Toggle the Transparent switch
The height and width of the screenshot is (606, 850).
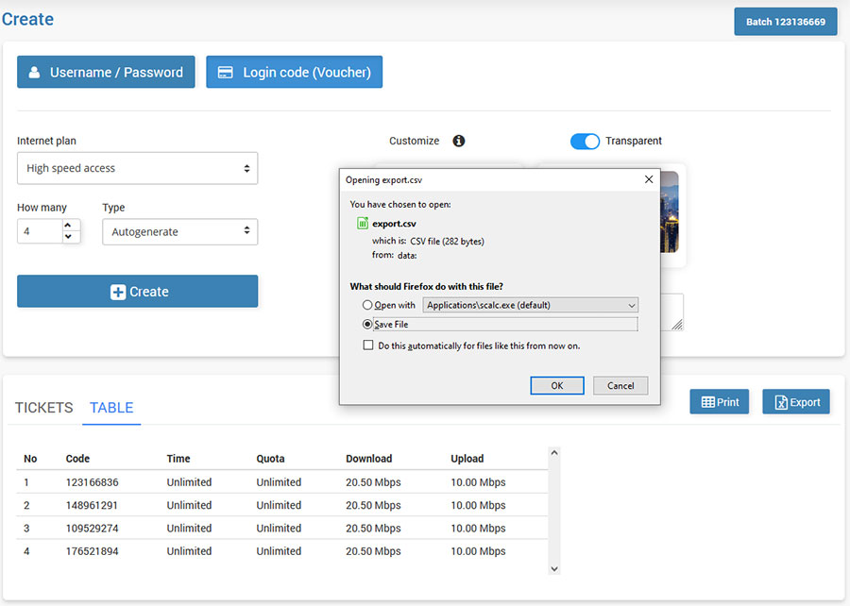pyautogui.click(x=585, y=142)
